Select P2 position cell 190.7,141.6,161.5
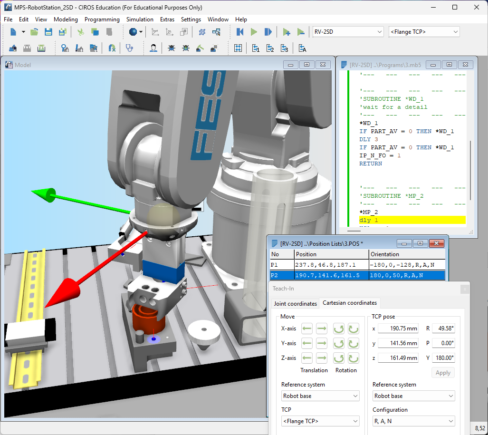 (332, 276)
